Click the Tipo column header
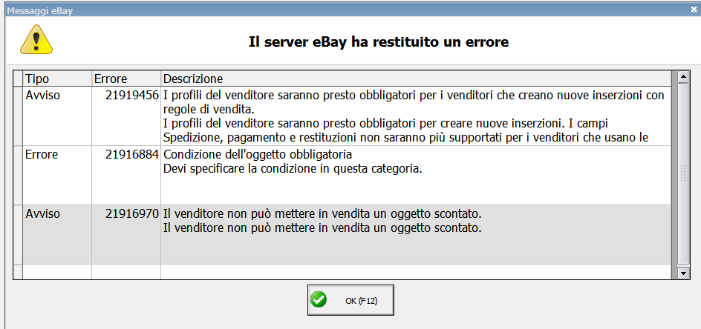 tap(57, 79)
